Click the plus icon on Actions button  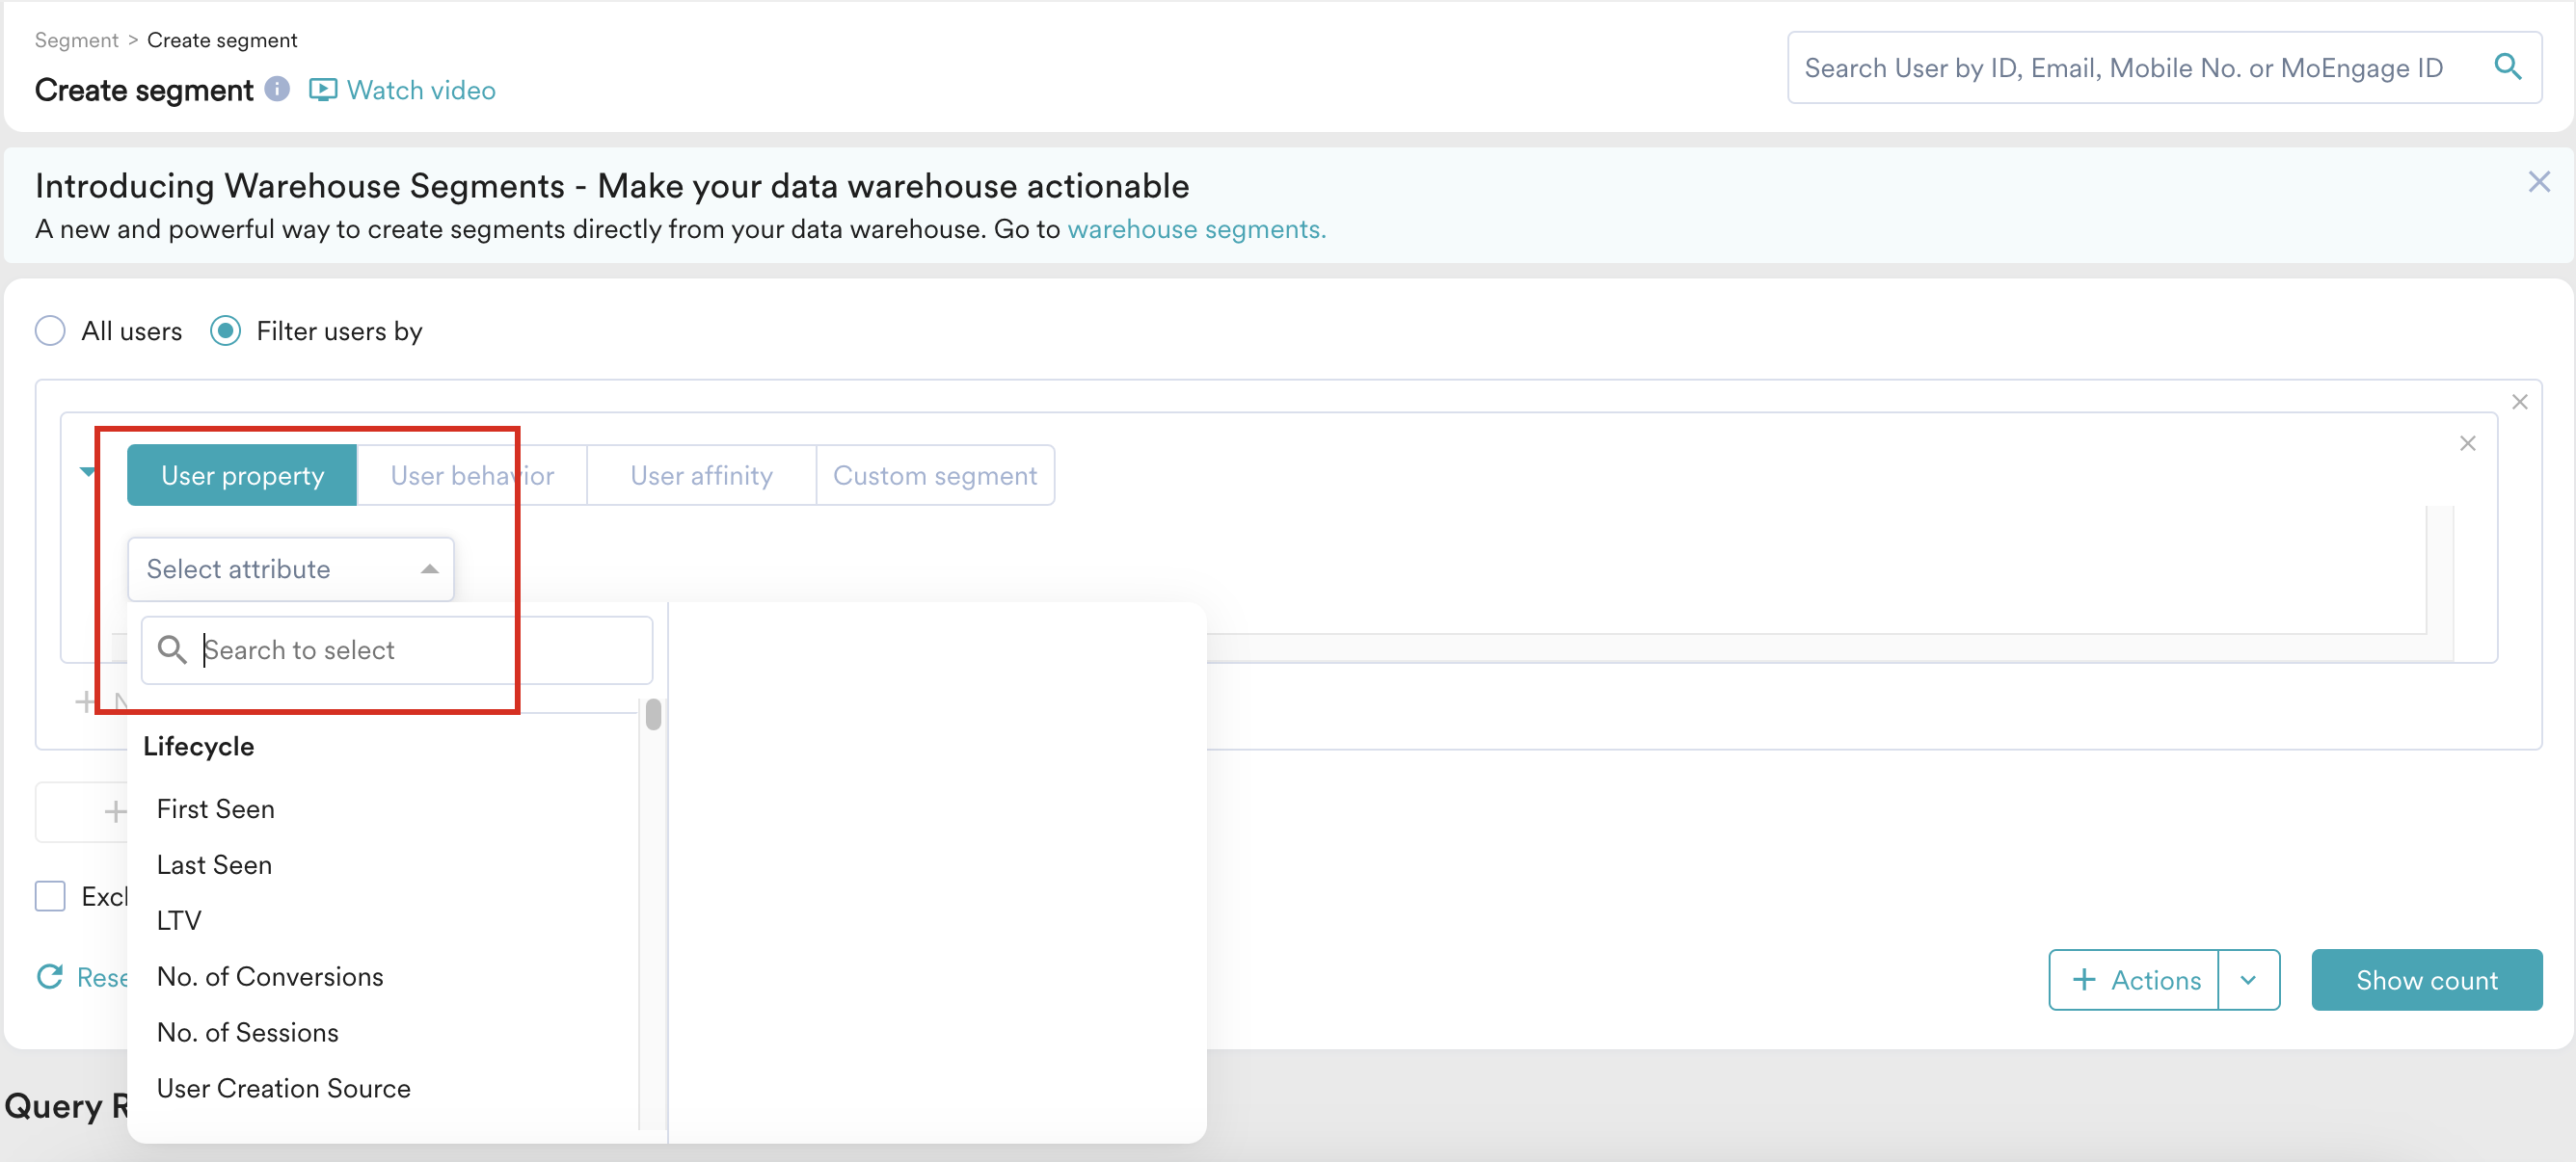pyautogui.click(x=2084, y=979)
